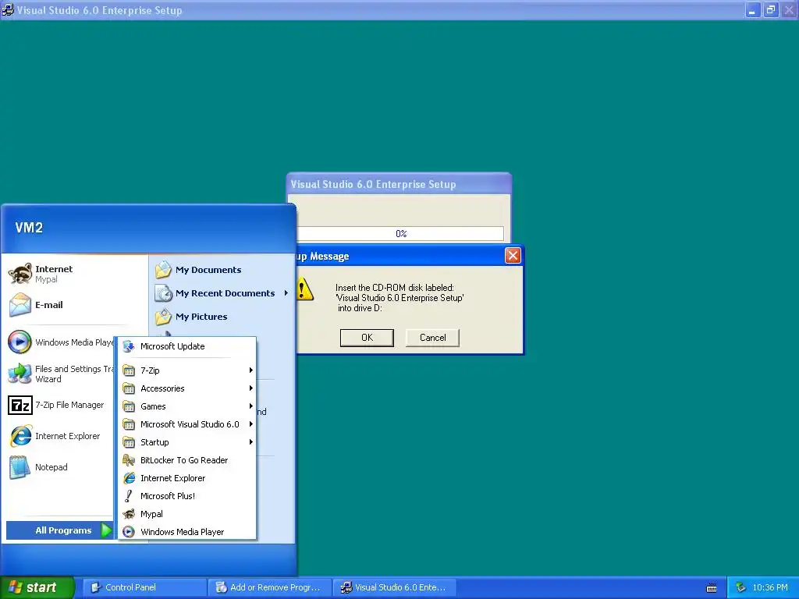This screenshot has height=599, width=799.
Task: Click the E-mail envelope icon
Action: point(20,305)
